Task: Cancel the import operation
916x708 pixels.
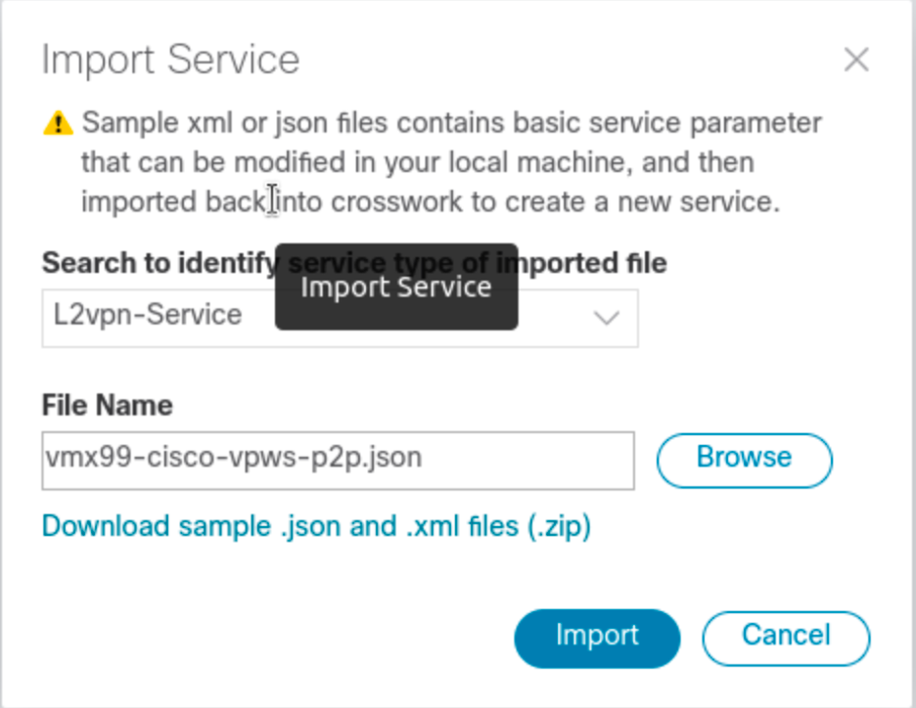Action: pos(785,637)
